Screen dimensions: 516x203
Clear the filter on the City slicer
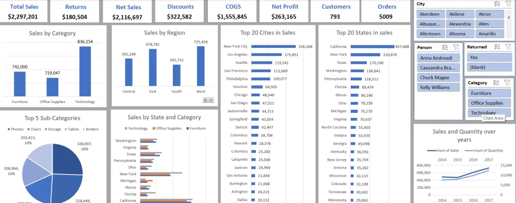(508, 4)
